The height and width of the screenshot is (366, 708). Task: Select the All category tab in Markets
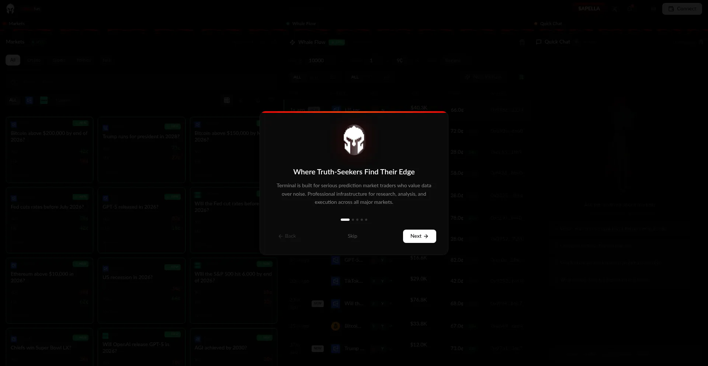(x=13, y=60)
